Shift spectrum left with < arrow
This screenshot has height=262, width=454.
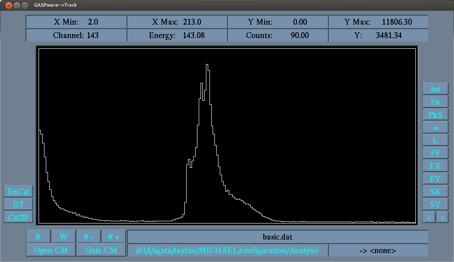pyautogui.click(x=429, y=218)
